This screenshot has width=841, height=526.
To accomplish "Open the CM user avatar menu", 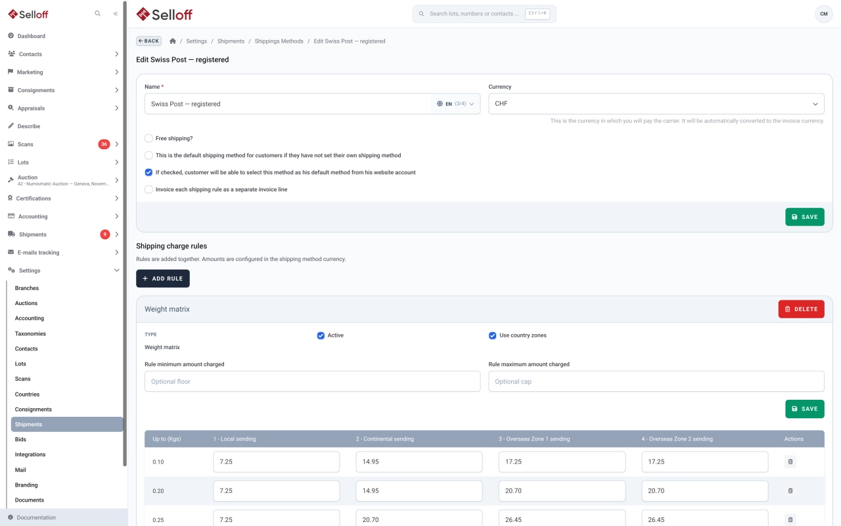I will tap(824, 14).
